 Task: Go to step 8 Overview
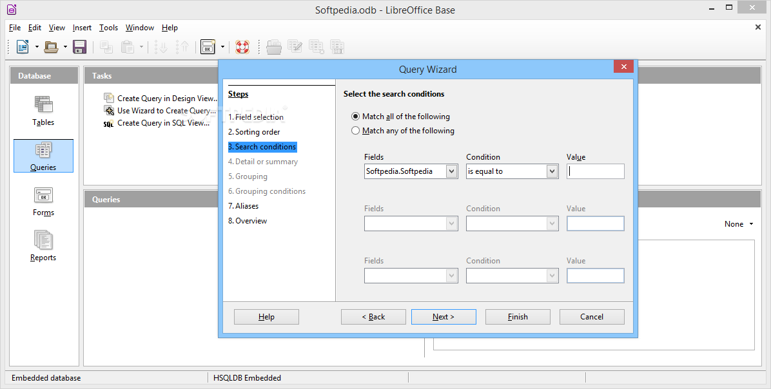(248, 220)
